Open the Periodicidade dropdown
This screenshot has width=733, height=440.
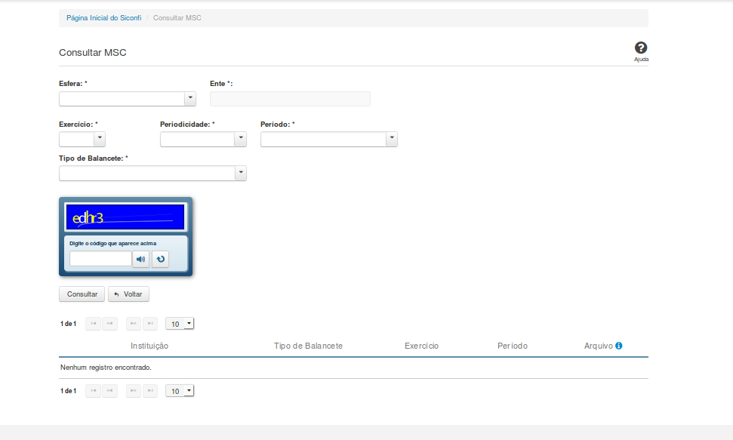[x=240, y=139]
